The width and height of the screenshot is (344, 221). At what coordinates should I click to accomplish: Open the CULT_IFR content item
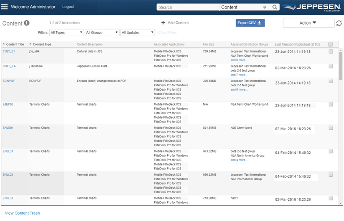(x=9, y=66)
